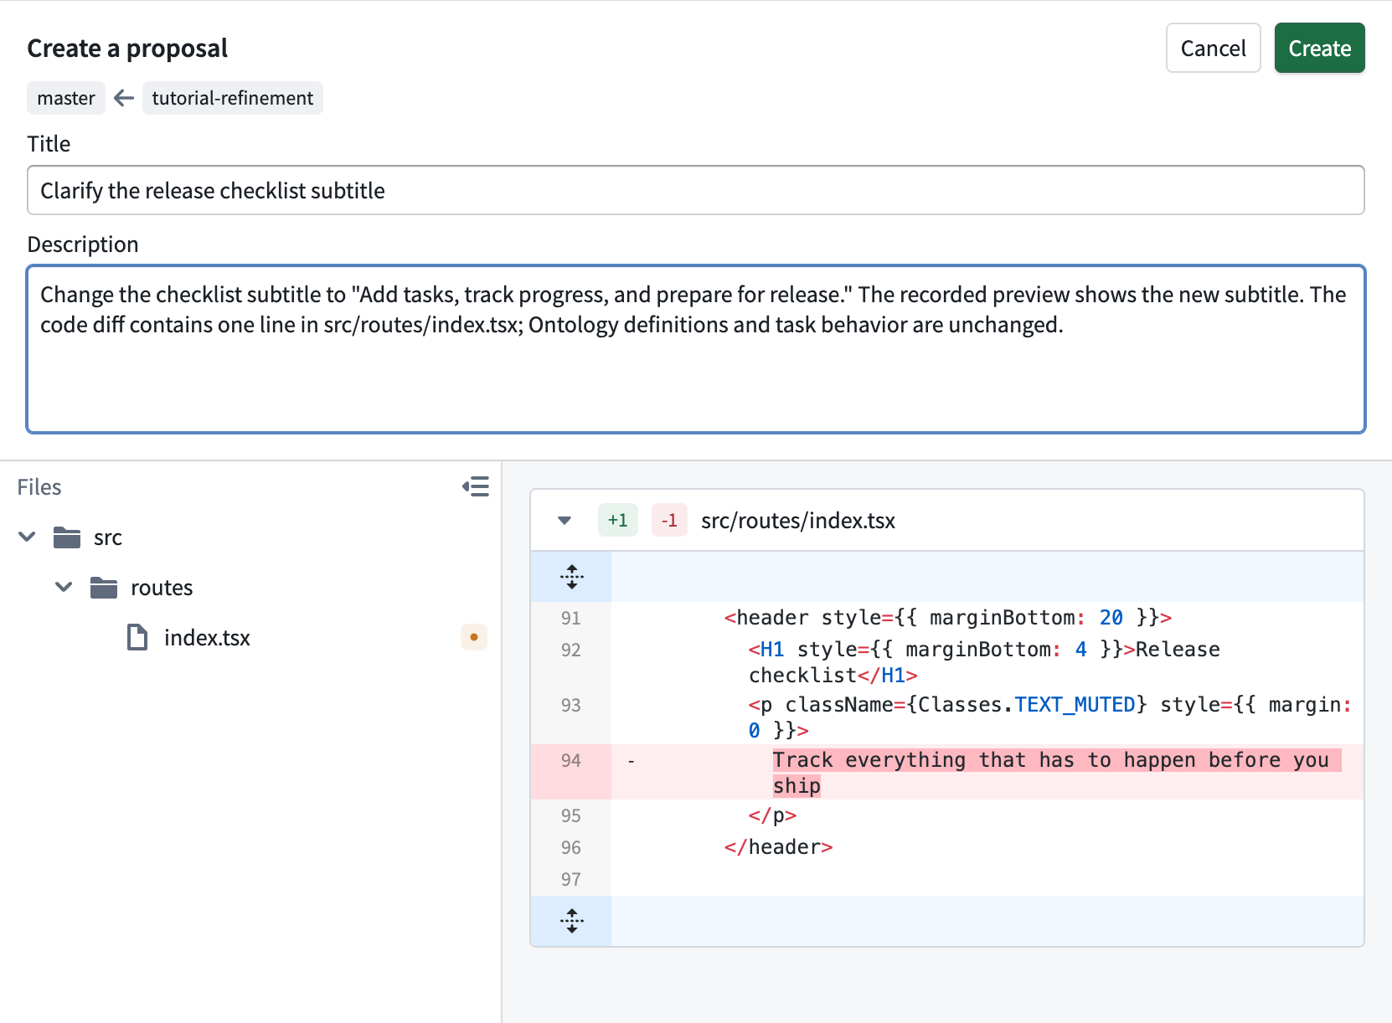Click the +1 additions badge
1392x1023 pixels.
pos(618,520)
